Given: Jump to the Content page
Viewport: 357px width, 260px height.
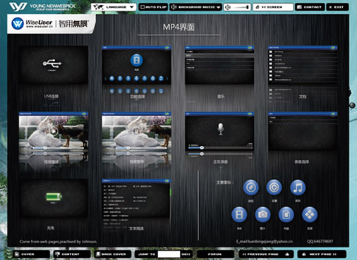Looking at the screenshot, I should click(72, 254).
